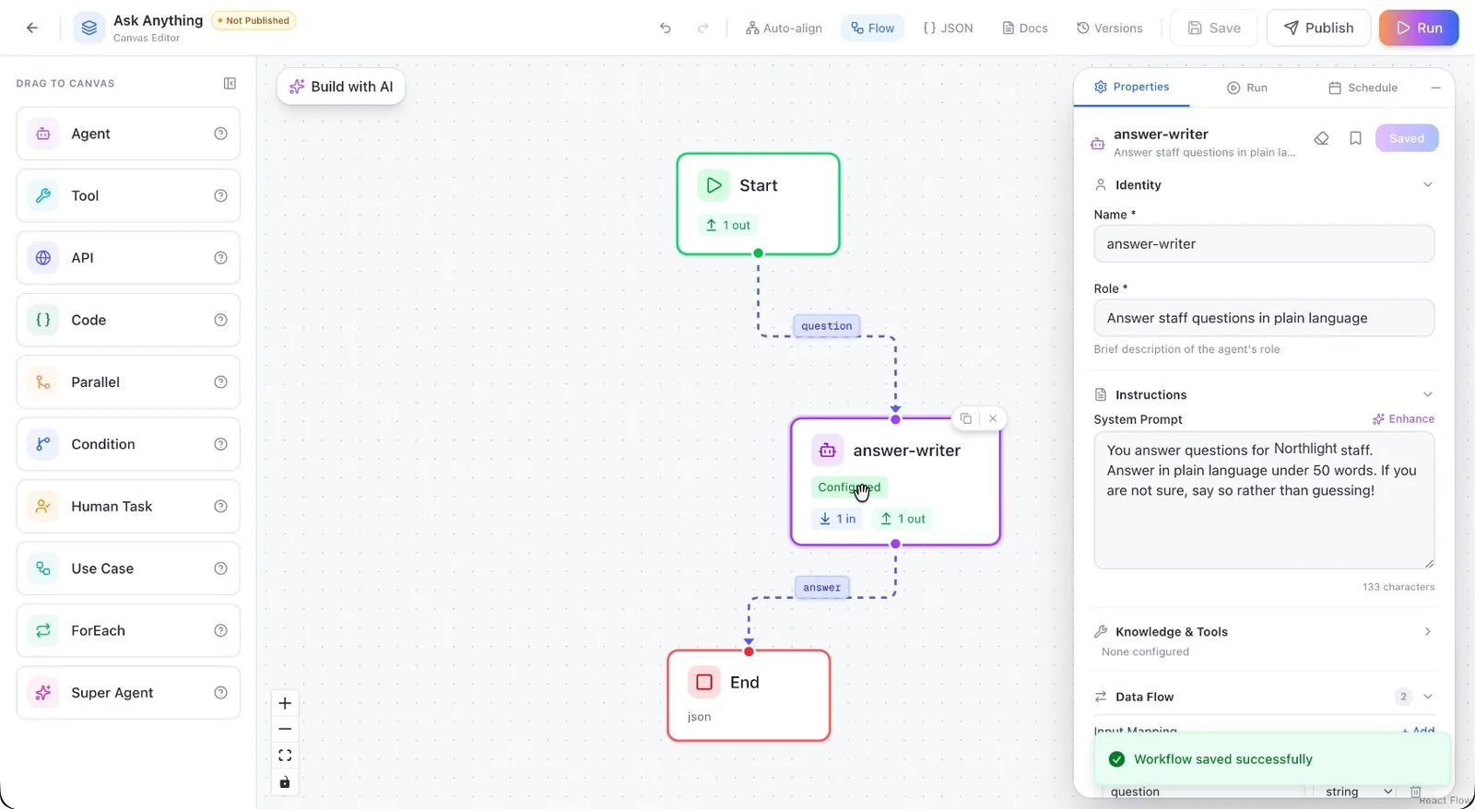Image resolution: width=1475 pixels, height=809 pixels.
Task: Open help for the Condition node
Action: pos(220,444)
